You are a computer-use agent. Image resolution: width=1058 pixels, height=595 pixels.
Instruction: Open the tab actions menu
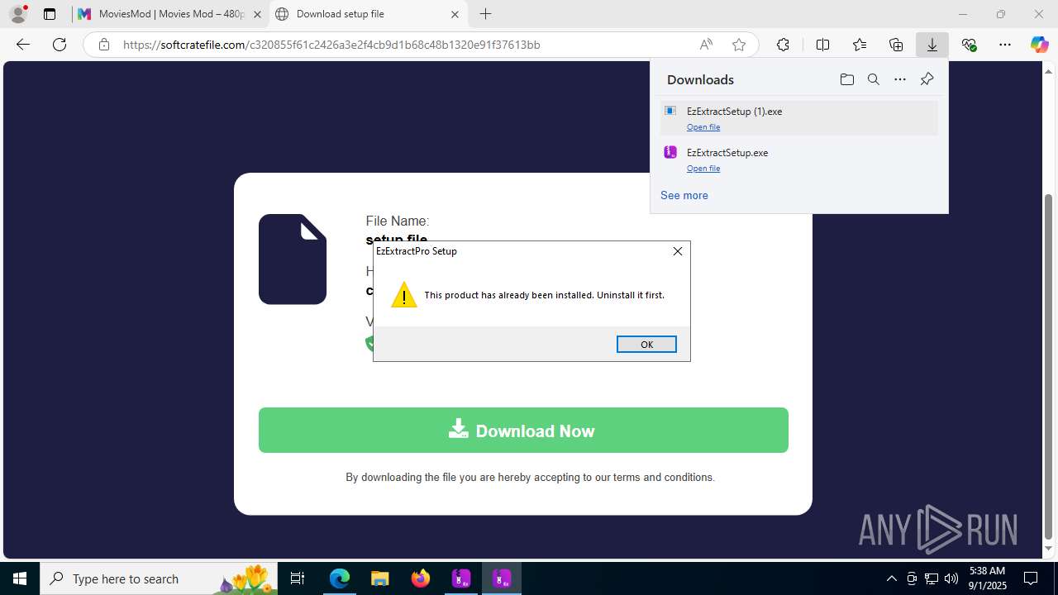click(x=50, y=14)
